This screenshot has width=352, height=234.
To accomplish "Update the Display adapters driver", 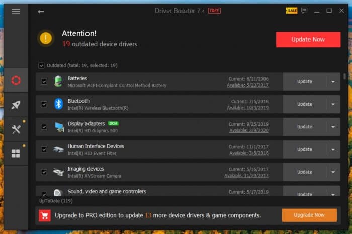I will (304, 127).
